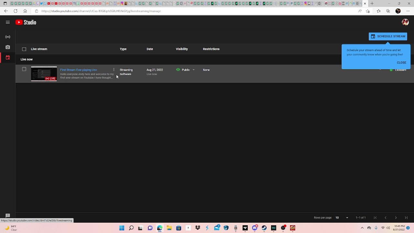Open site information lock icon

click(x=36, y=11)
